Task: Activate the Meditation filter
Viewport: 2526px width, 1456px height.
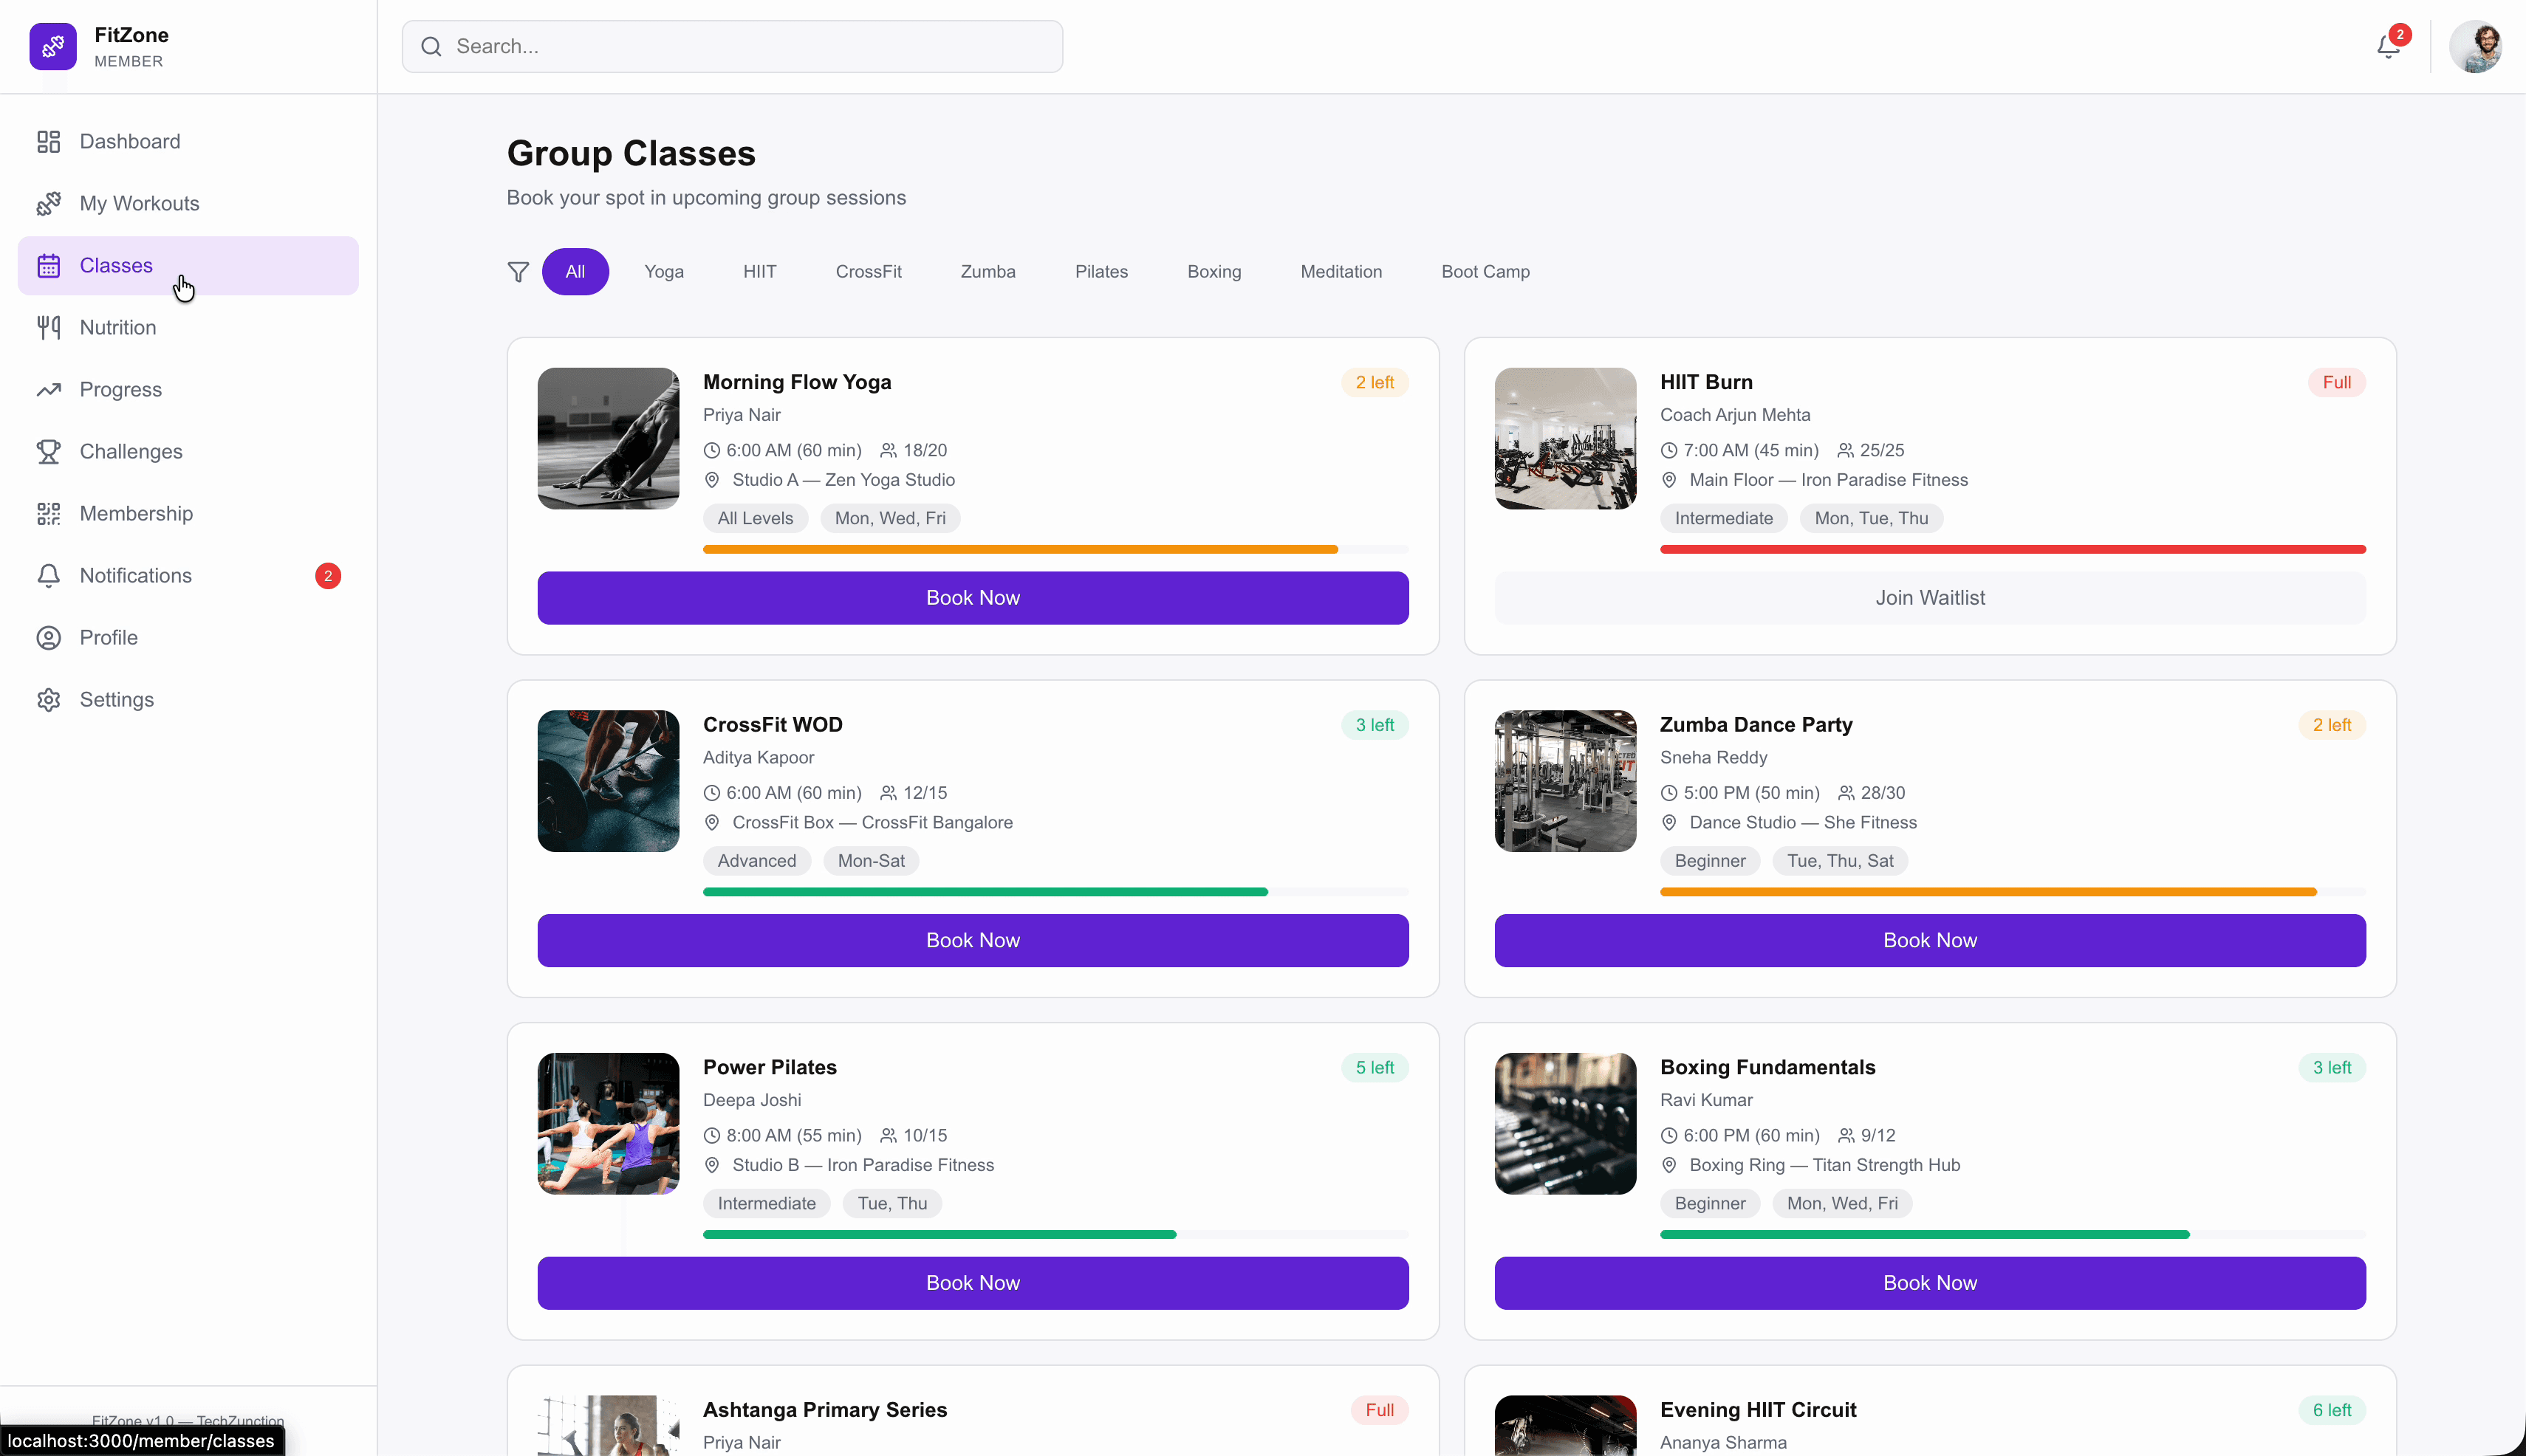Action: pyautogui.click(x=1341, y=271)
